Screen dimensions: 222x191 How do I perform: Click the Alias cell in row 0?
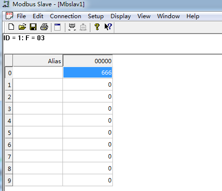(x=38, y=73)
